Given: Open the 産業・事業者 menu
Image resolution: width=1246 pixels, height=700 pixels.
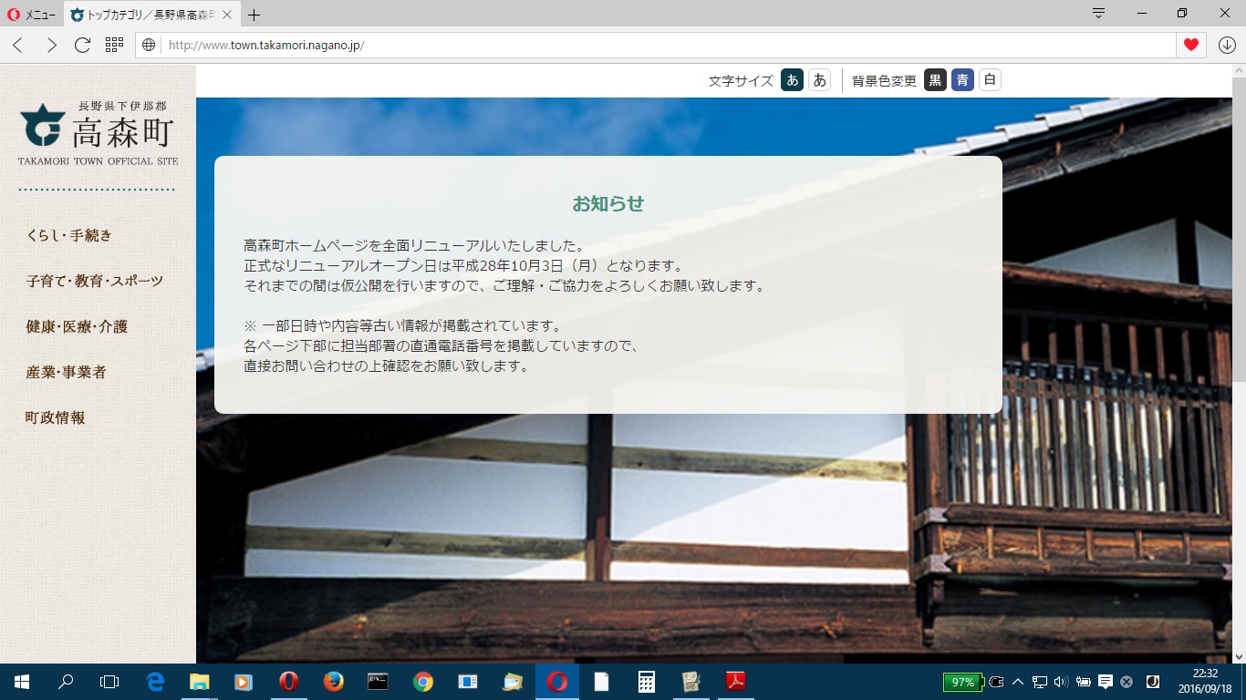Looking at the screenshot, I should 66,372.
